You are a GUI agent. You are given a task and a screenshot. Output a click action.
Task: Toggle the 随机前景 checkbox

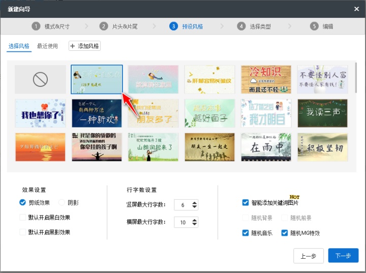[x=284, y=218]
